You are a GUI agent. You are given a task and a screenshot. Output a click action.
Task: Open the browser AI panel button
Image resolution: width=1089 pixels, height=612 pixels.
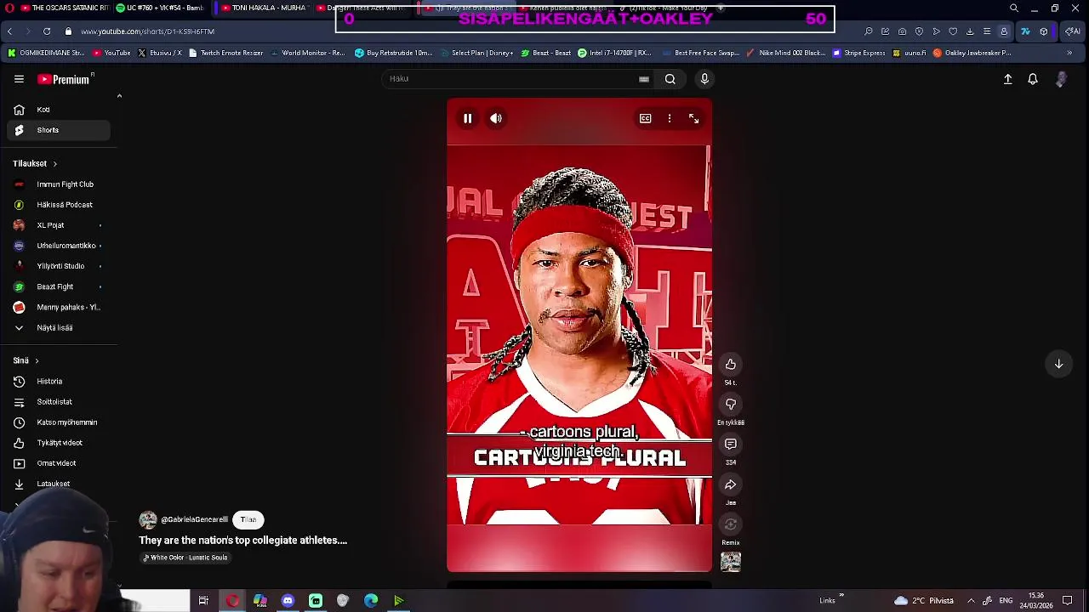pyautogui.click(x=1073, y=31)
